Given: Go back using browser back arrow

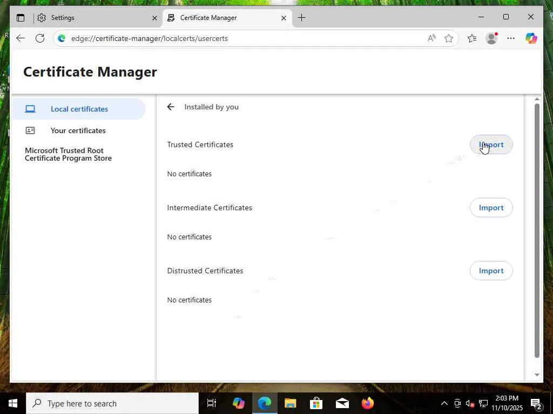Looking at the screenshot, I should click(x=21, y=38).
